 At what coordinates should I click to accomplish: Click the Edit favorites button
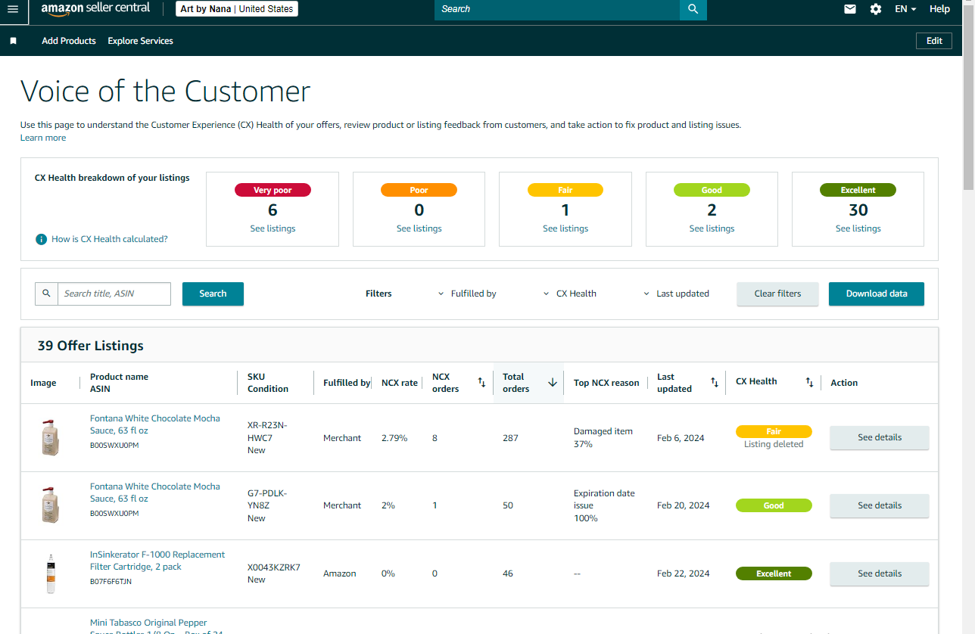pos(934,41)
